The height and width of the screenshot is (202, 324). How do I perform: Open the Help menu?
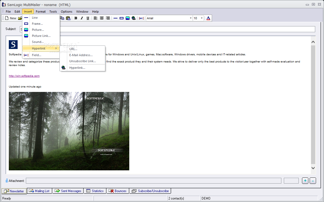pyautogui.click(x=95, y=12)
